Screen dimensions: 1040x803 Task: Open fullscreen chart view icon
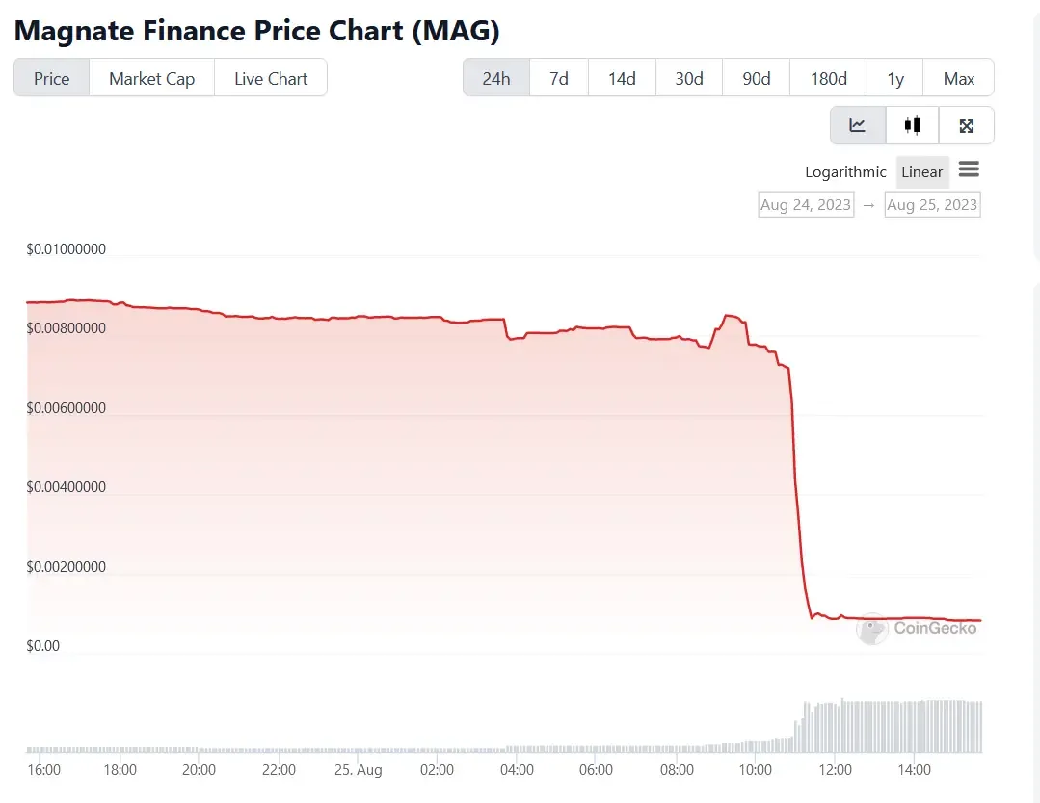(x=966, y=124)
